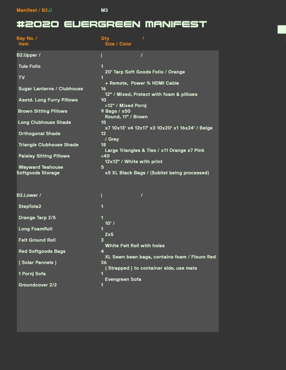Click the Red Softgoods Bags item
286x370 pixels.
click(42, 251)
